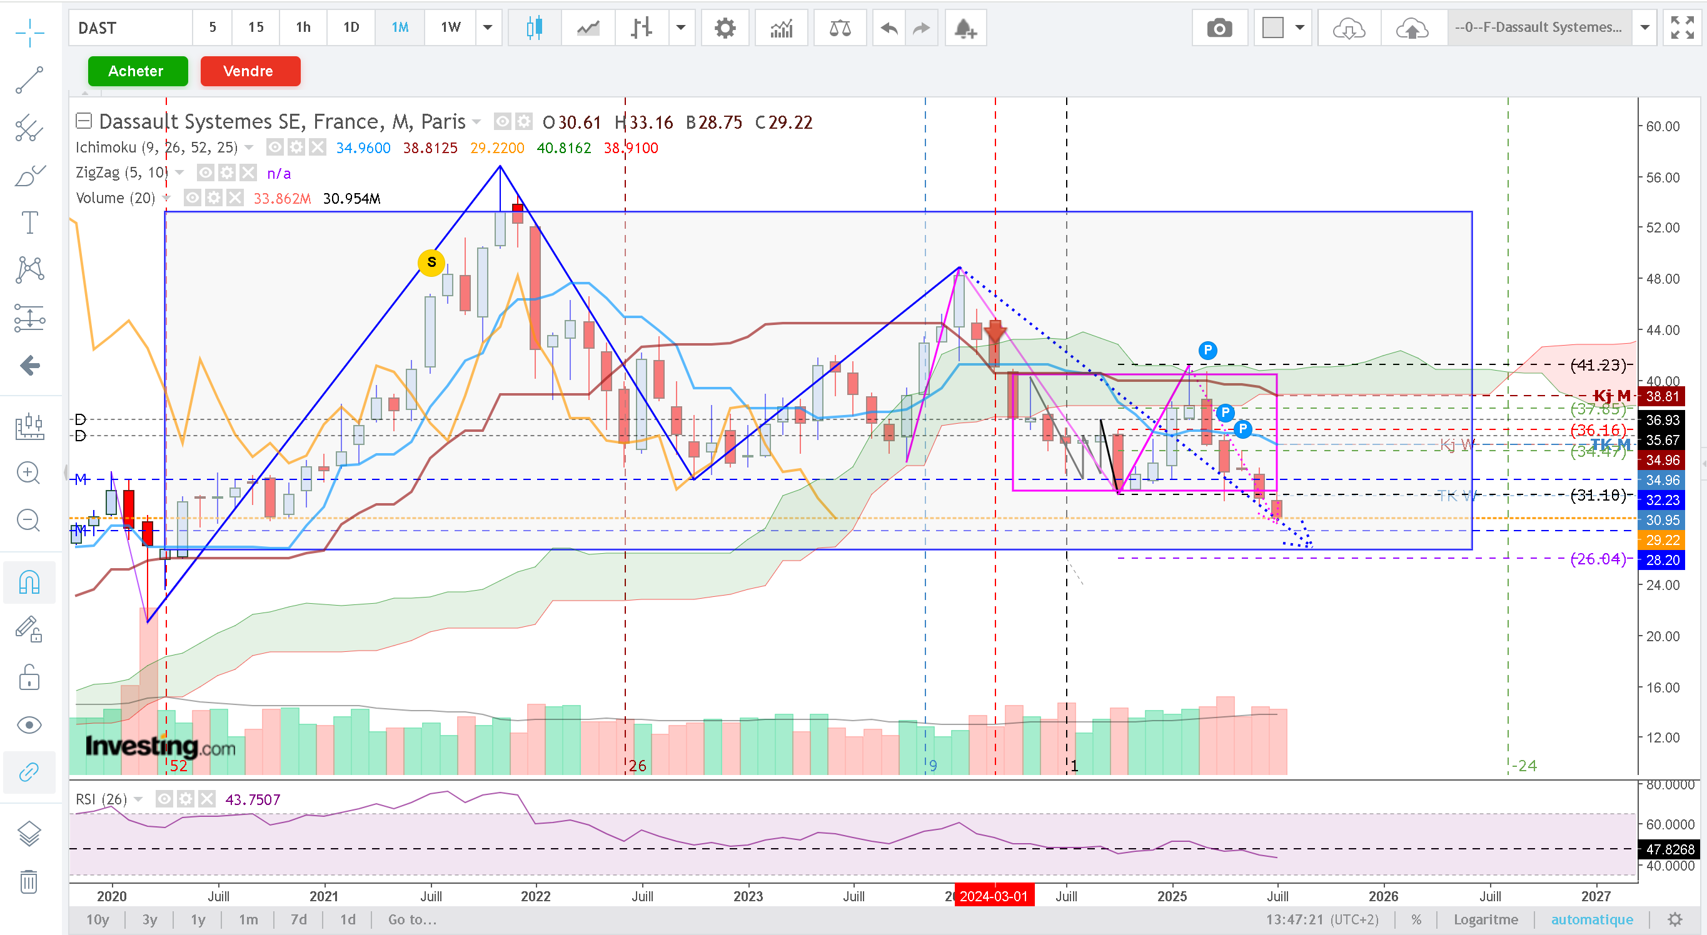Switch to 15 minute timeframe
Screen dimensions: 1707x935
click(256, 27)
